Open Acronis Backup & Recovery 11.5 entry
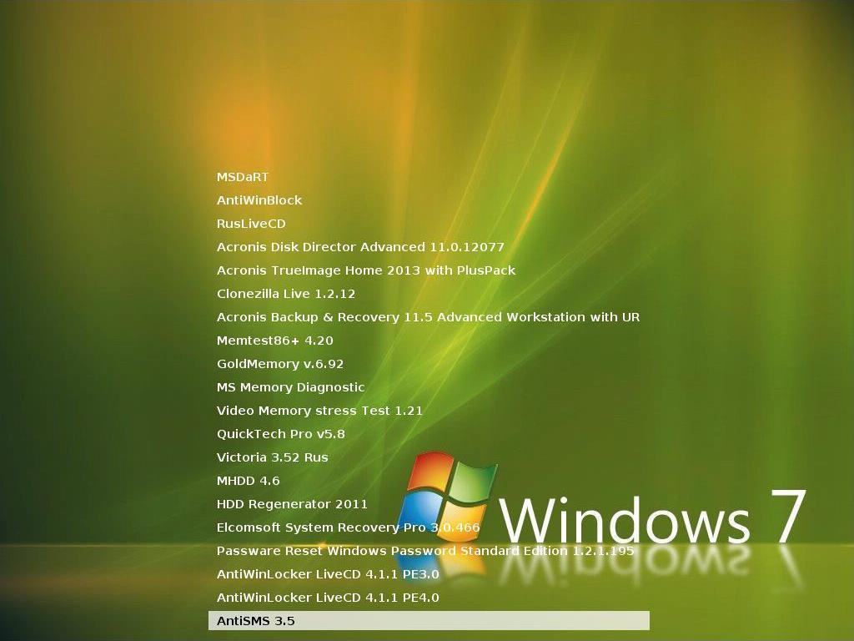The image size is (854, 641). point(428,318)
